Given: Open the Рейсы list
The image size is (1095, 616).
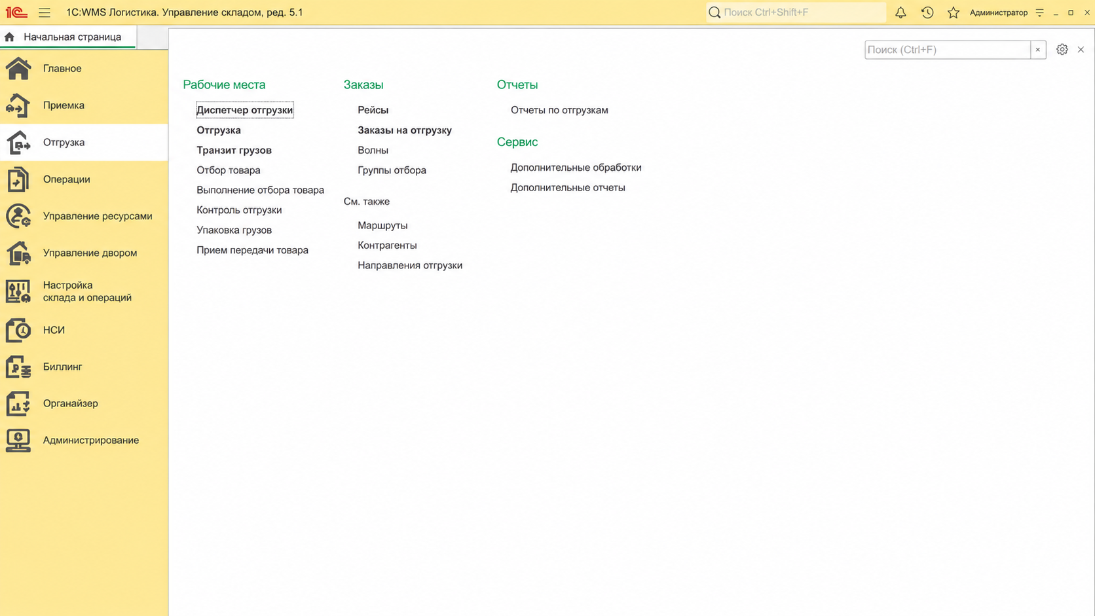Looking at the screenshot, I should pos(373,110).
